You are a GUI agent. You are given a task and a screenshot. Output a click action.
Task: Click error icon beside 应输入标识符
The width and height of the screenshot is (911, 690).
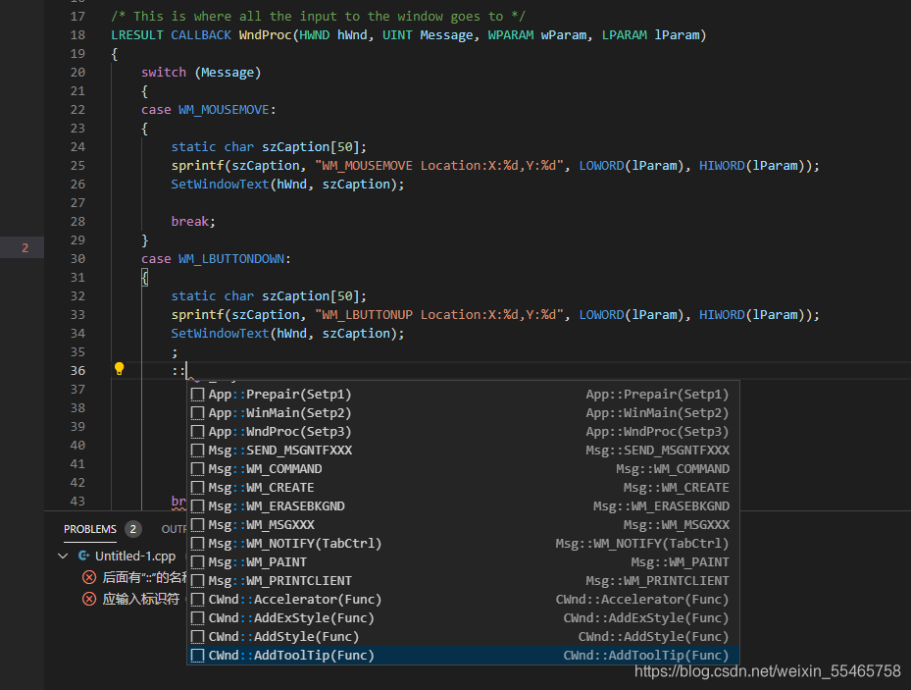click(x=89, y=599)
